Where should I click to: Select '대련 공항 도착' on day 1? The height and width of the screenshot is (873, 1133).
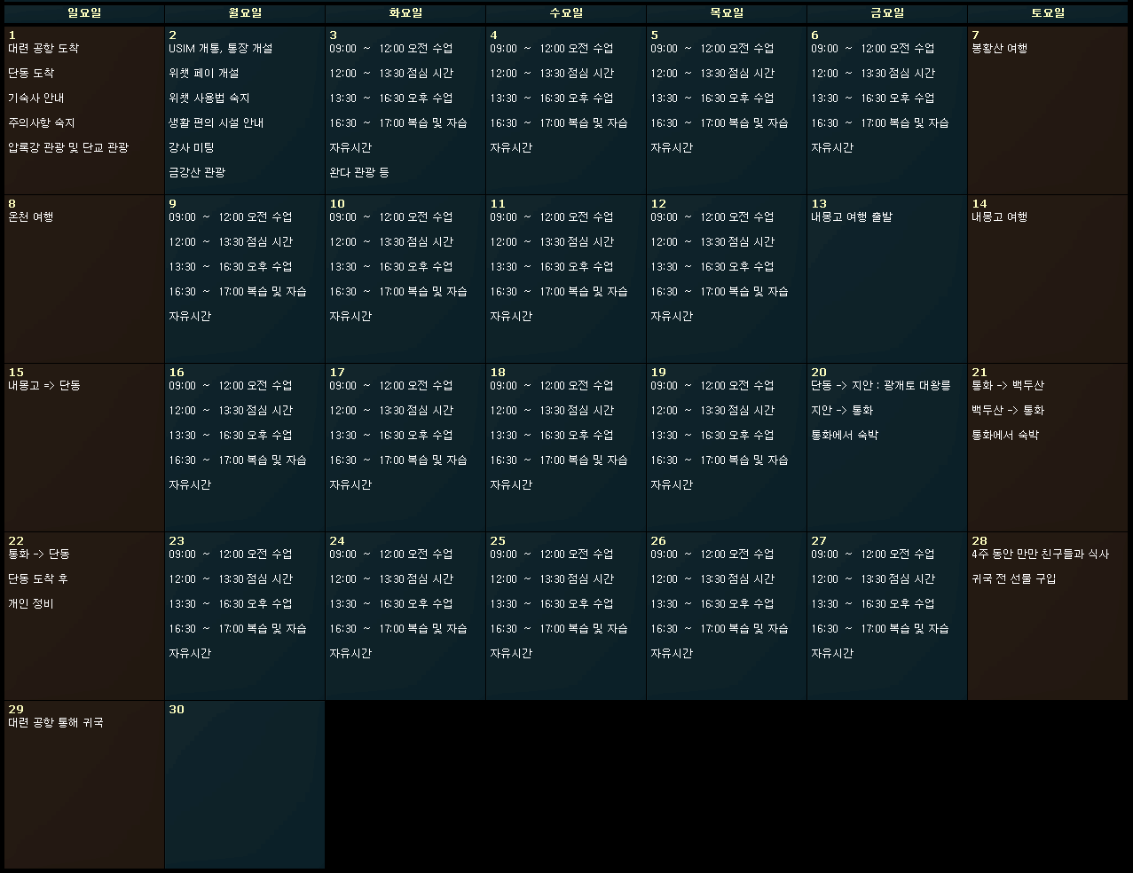pos(43,49)
